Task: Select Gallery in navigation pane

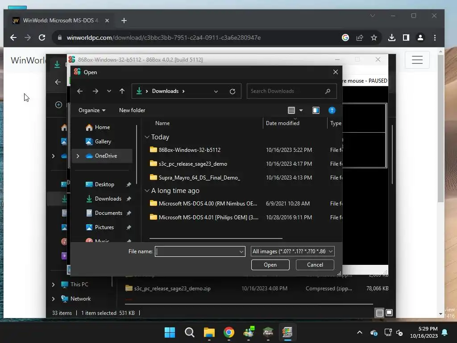Action: click(103, 142)
